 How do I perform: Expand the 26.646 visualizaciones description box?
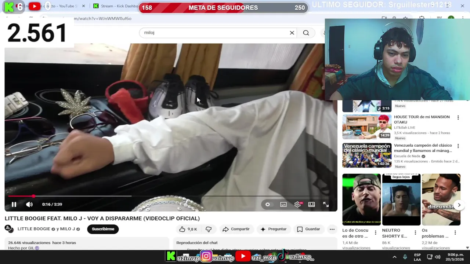tap(86, 244)
